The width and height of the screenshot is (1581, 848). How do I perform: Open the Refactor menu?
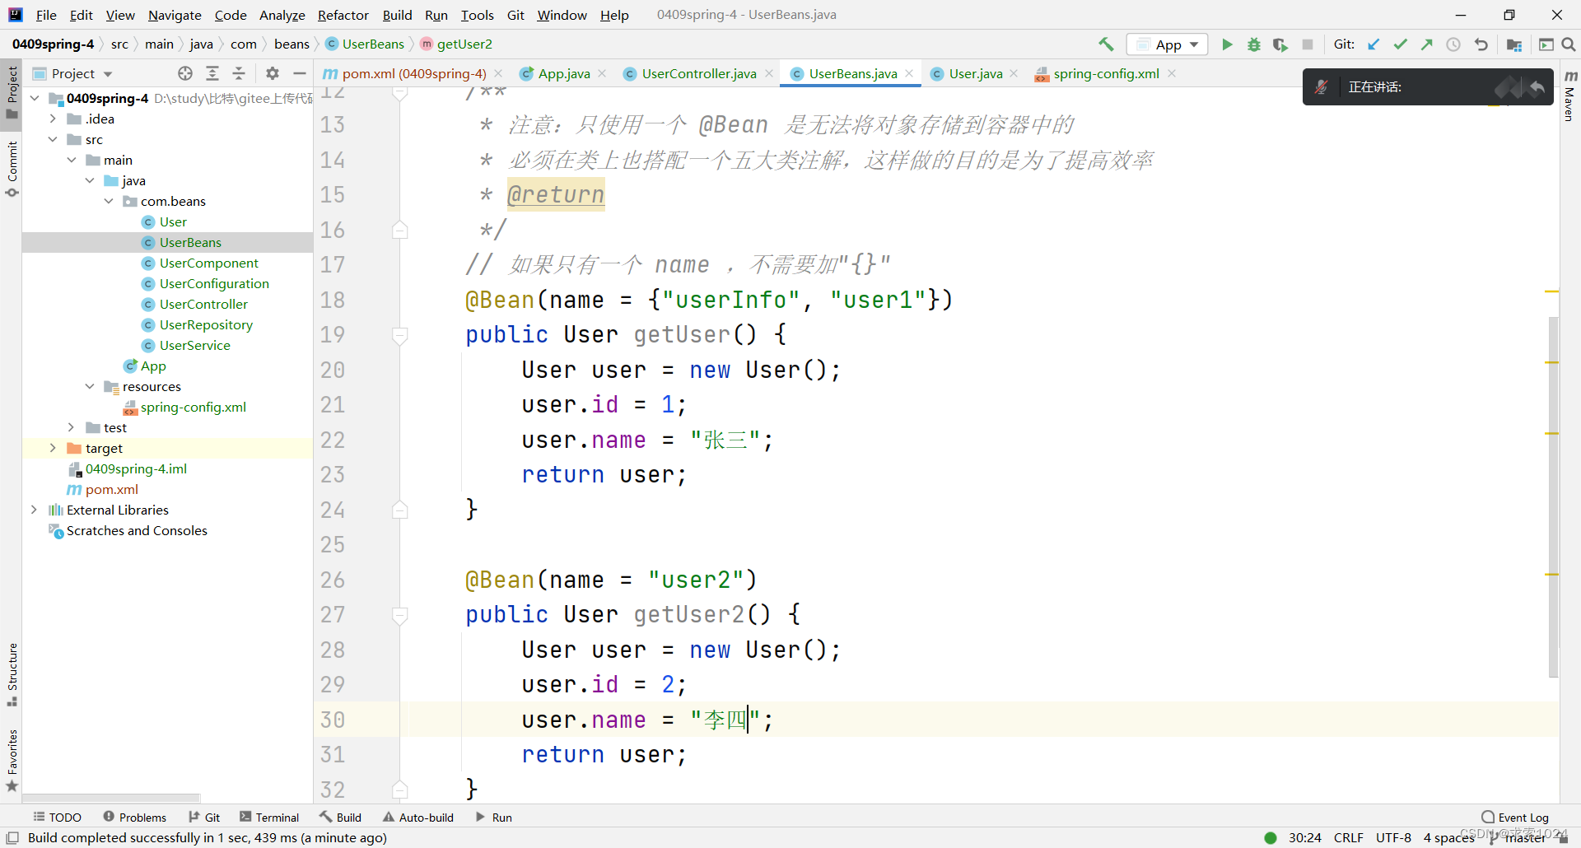pyautogui.click(x=343, y=15)
